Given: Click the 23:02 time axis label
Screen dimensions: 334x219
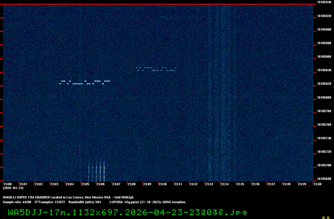Looking at the screenshot, I should coord(39,184).
